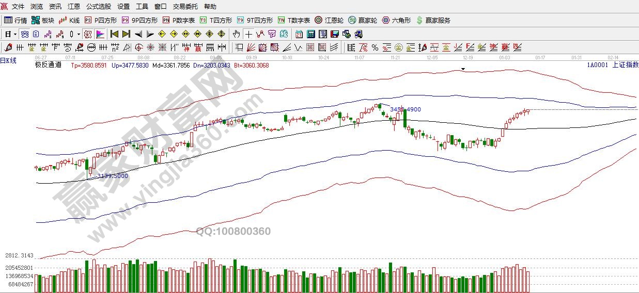Click the hand pan tool icon
Viewport: 639px width, 293px height.
(236, 35)
